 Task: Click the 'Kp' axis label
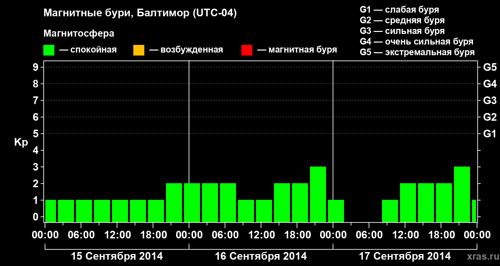tap(21, 142)
